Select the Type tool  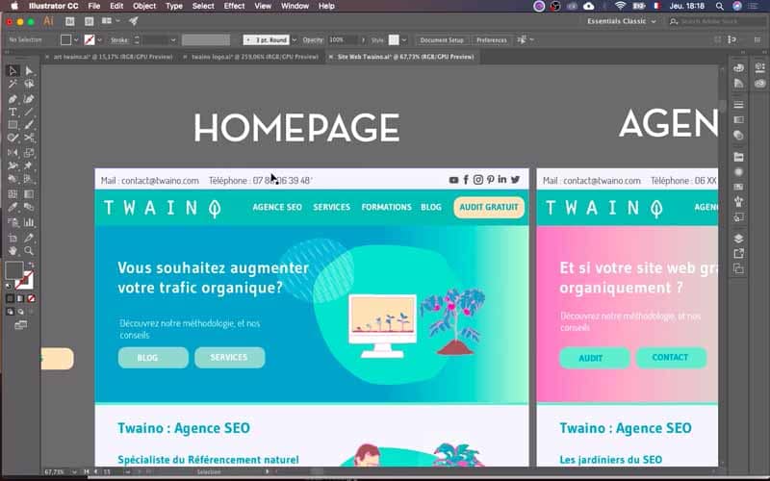click(13, 112)
